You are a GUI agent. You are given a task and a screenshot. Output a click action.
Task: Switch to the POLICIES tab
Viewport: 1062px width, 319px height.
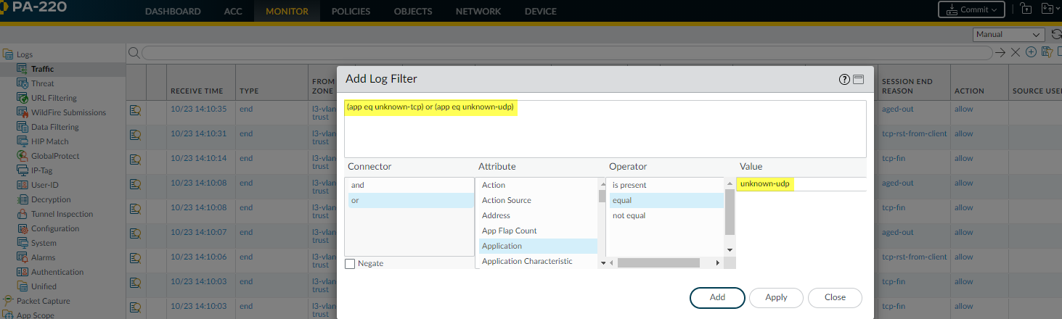point(351,12)
